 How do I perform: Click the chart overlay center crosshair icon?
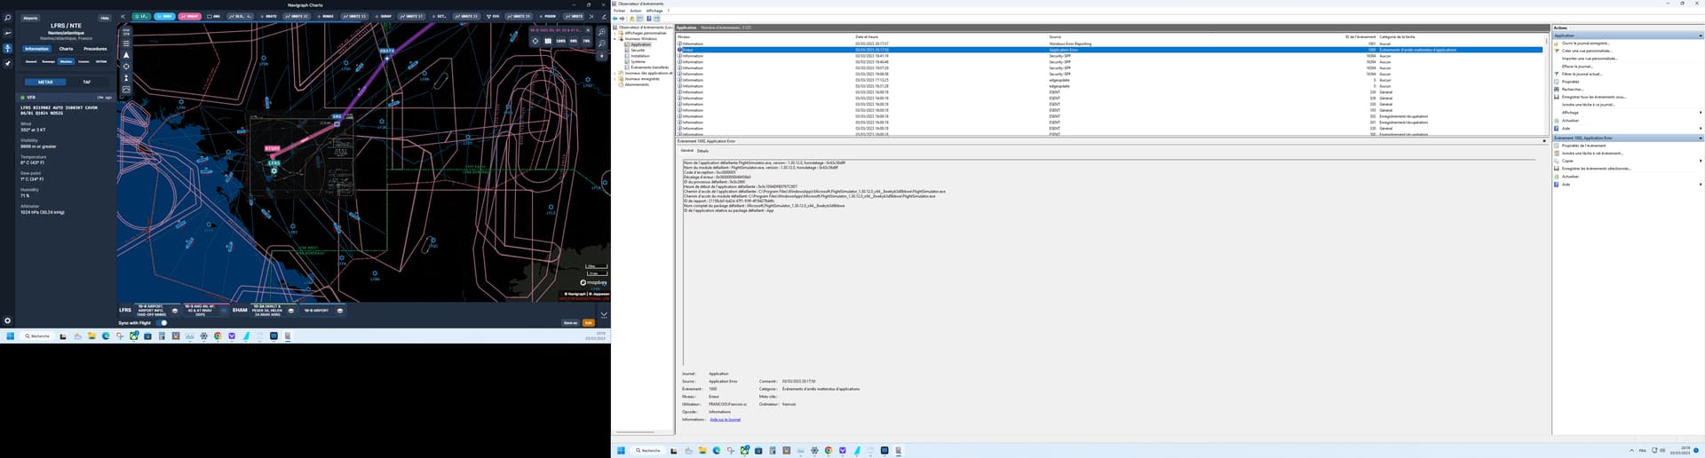pos(535,41)
